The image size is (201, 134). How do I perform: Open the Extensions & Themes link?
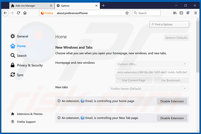click(x=30, y=114)
